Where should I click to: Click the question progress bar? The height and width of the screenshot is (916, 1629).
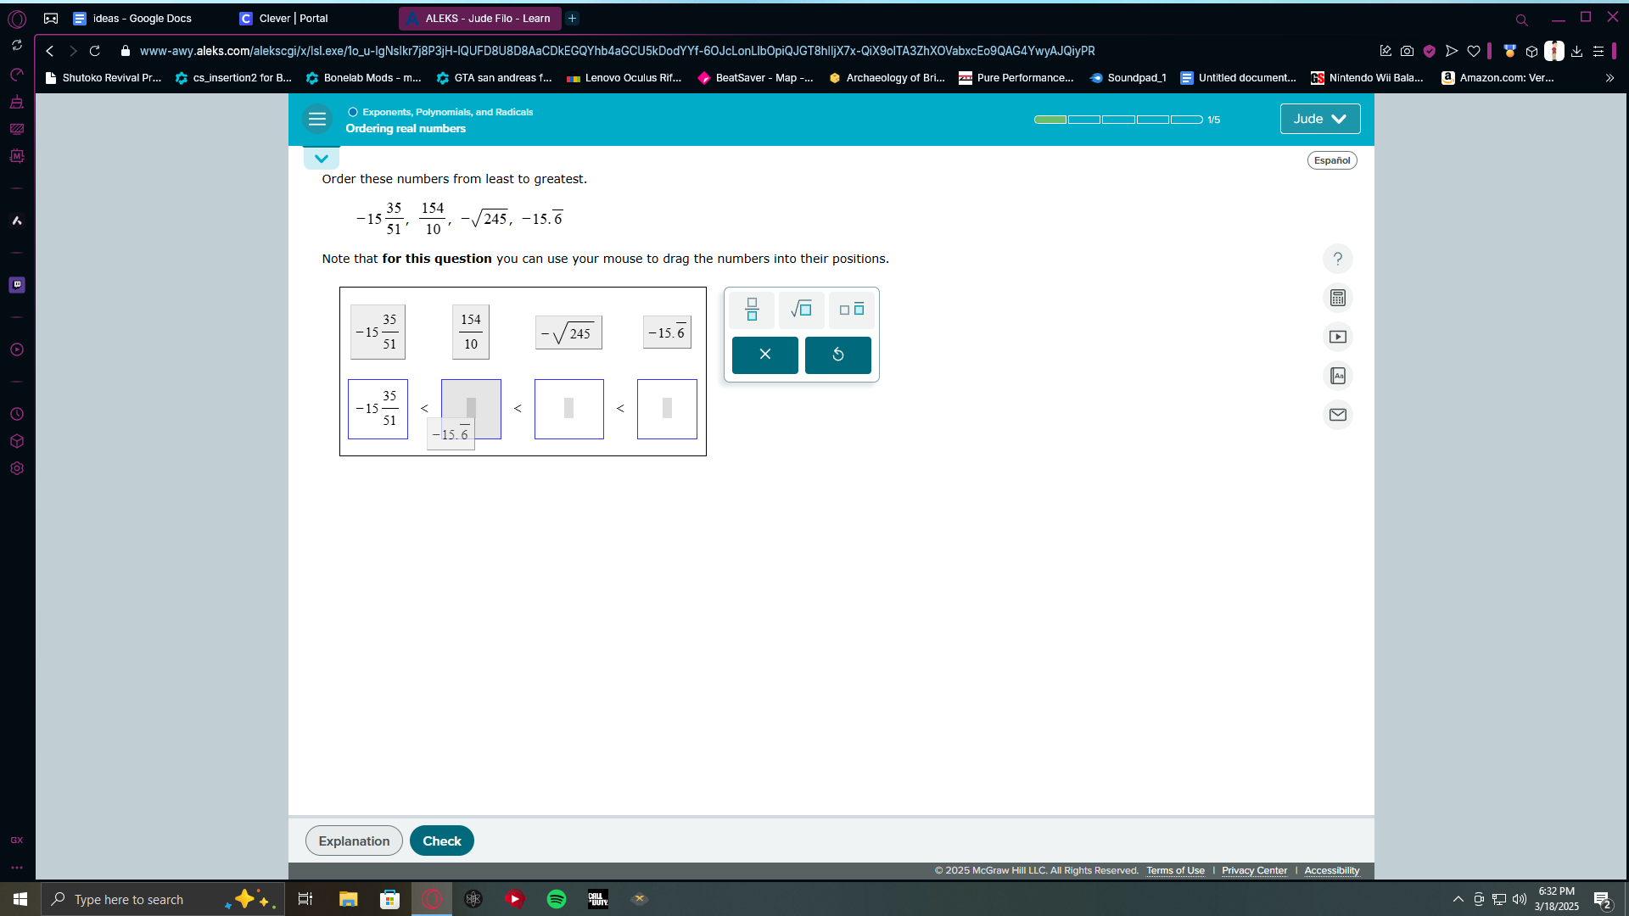(x=1117, y=120)
